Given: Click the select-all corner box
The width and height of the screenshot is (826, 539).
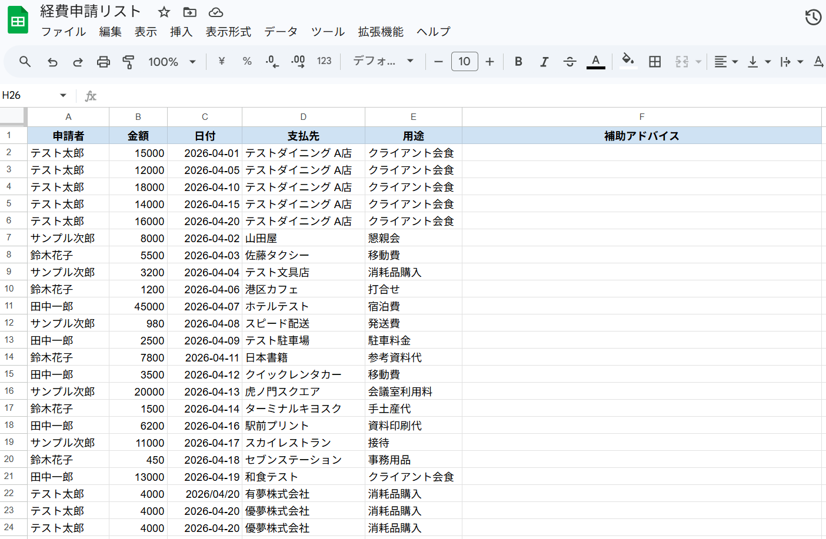Looking at the screenshot, I should (14, 116).
